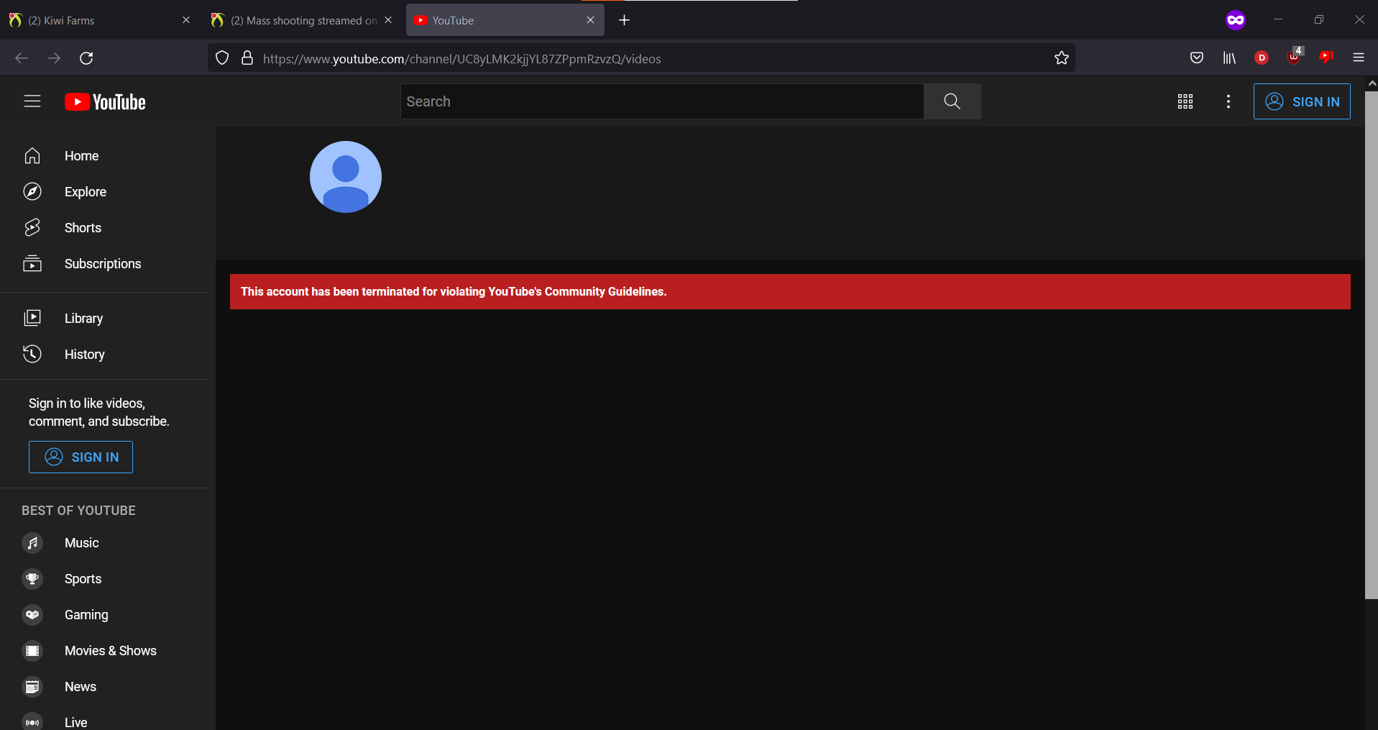Switch to the Kiwi Farms tab
The width and height of the screenshot is (1378, 730).
click(x=101, y=20)
